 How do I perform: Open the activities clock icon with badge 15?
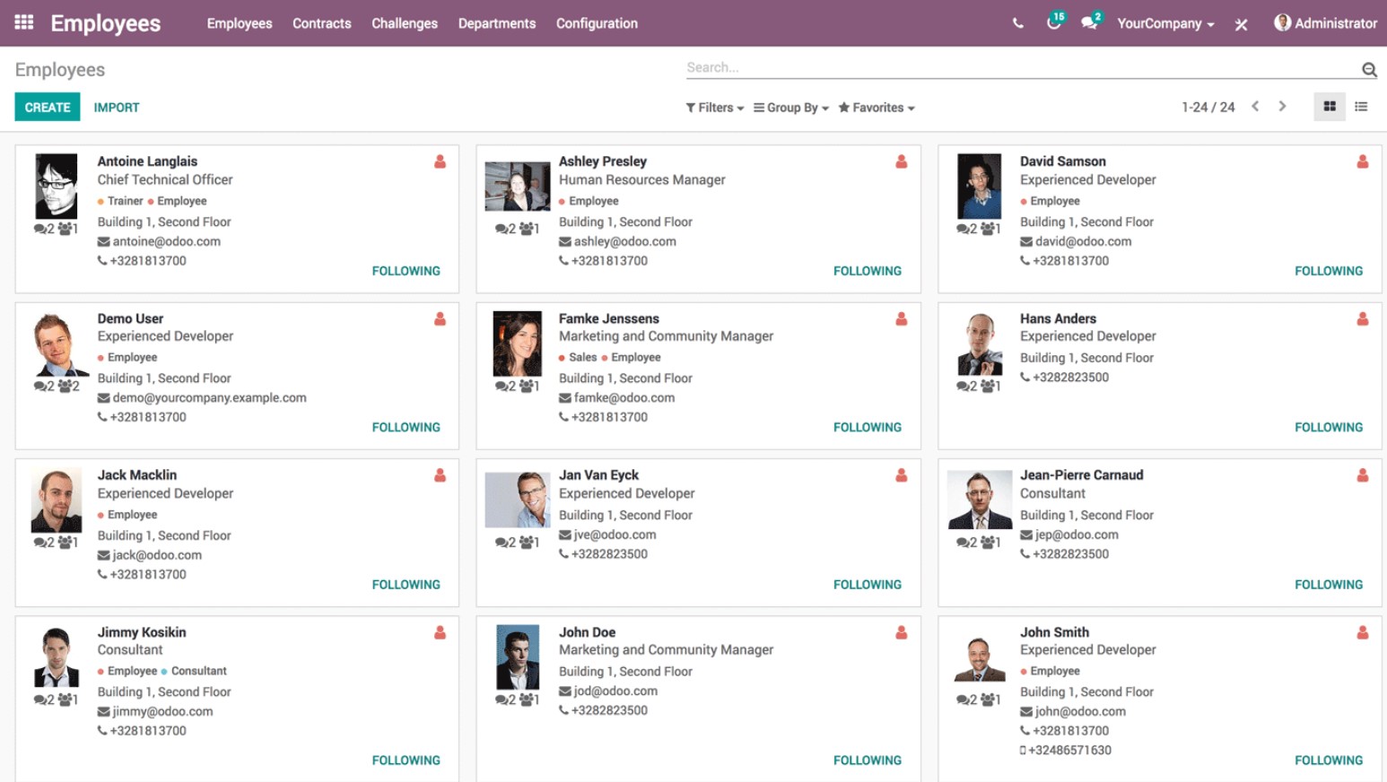point(1054,22)
